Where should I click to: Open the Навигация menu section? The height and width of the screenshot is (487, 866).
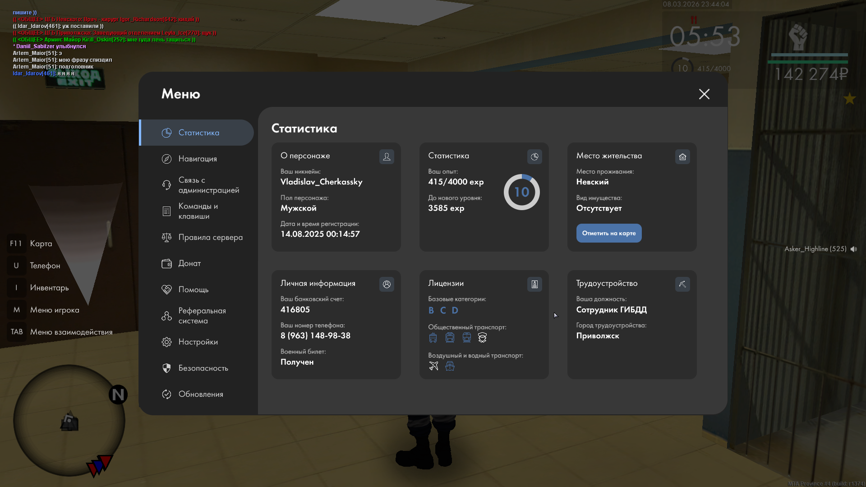tap(198, 159)
